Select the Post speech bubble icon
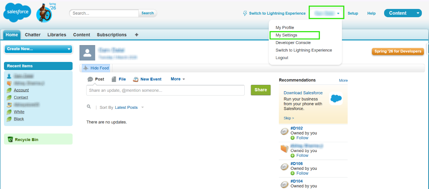 tap(90, 79)
